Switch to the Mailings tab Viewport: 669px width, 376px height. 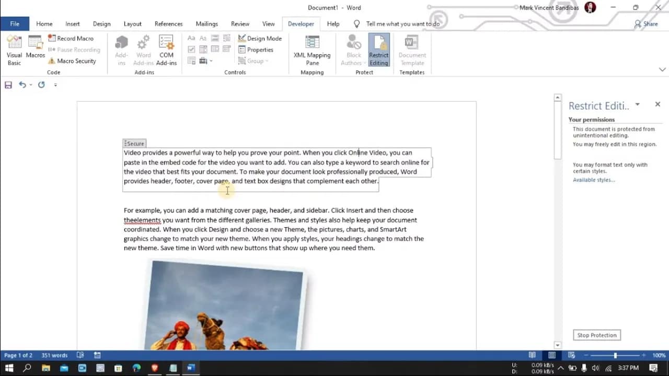(x=206, y=23)
